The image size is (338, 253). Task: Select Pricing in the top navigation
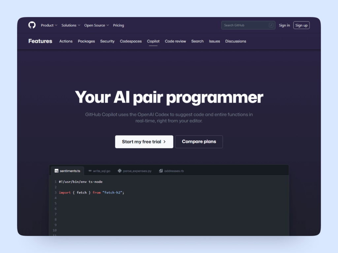(118, 25)
